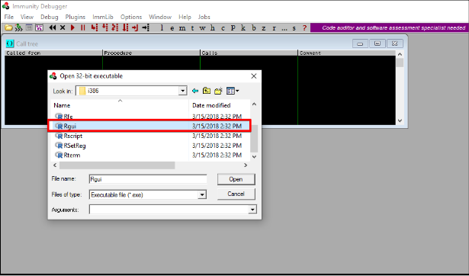Click the X close program toolbar icon

(63, 27)
